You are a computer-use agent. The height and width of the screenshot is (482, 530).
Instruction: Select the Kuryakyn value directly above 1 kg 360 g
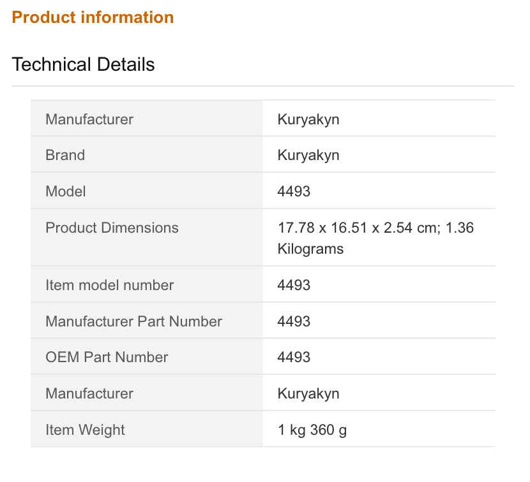pos(308,393)
